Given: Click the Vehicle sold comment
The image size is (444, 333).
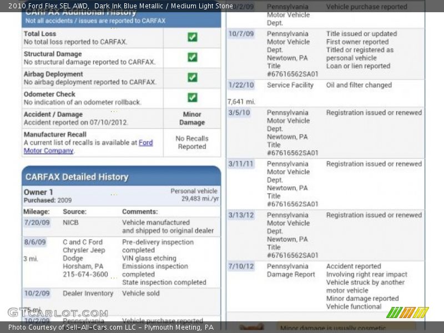Looking at the screenshot, I should [141, 294].
